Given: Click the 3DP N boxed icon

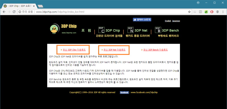Looking at the screenshot, I should (x=131, y=30).
